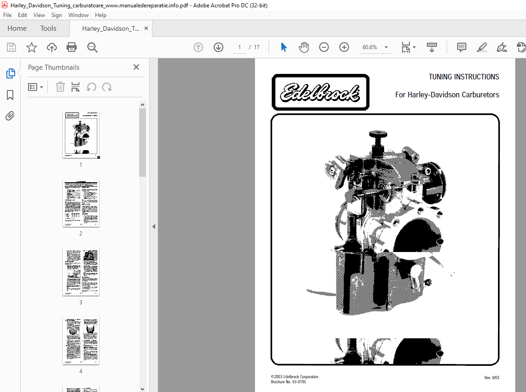526x392 pixels.
Task: Open the Attachments paperclip panel
Action: [10, 116]
